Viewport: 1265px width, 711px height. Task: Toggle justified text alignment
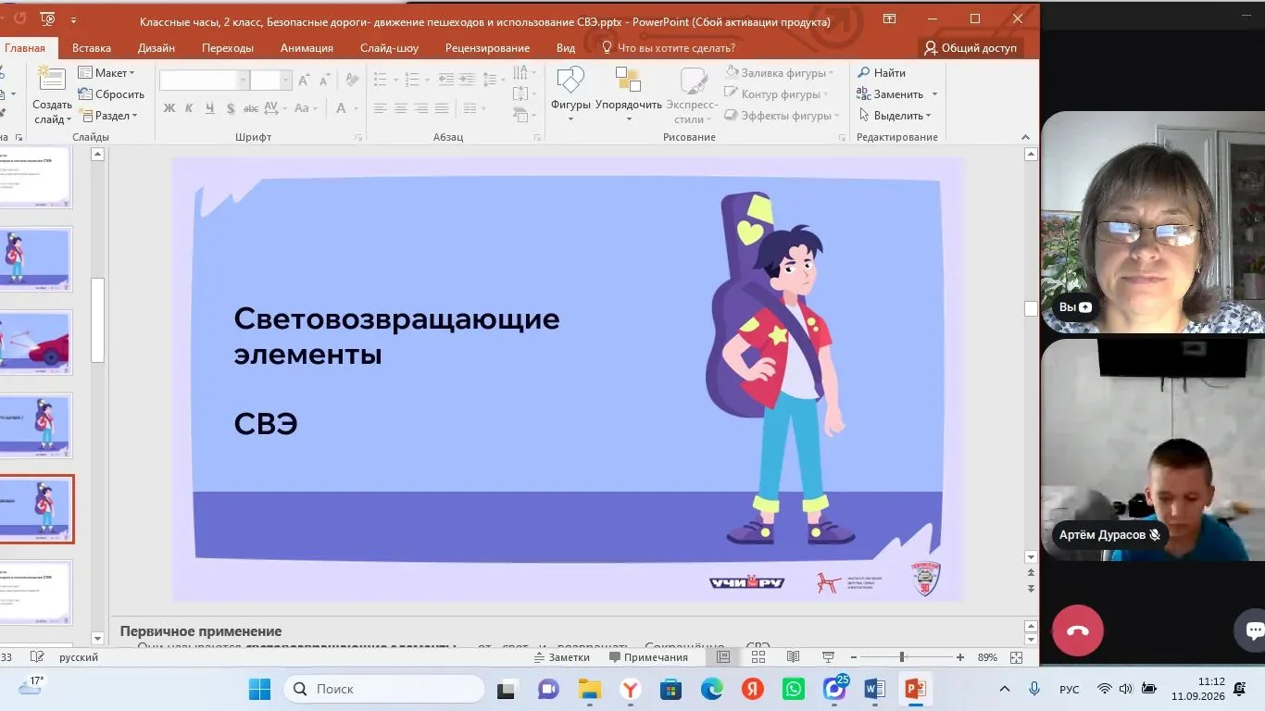441,108
